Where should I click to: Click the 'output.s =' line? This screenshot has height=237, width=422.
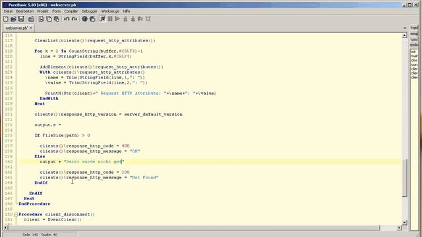47,124
